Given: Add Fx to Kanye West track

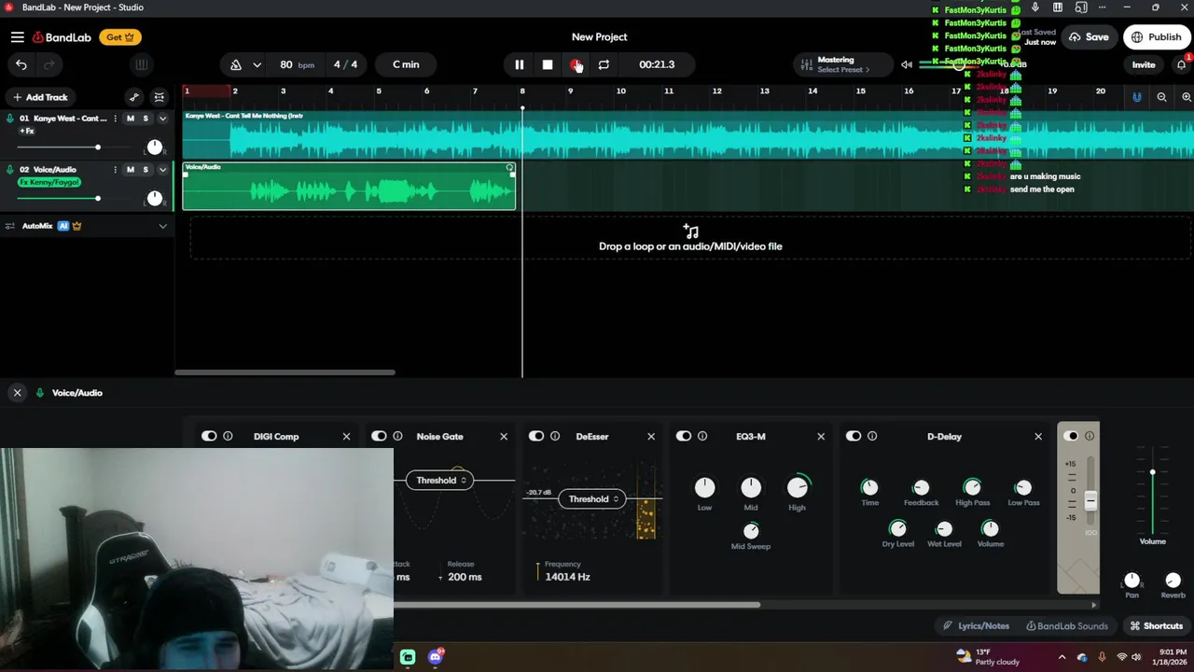Looking at the screenshot, I should [26, 131].
